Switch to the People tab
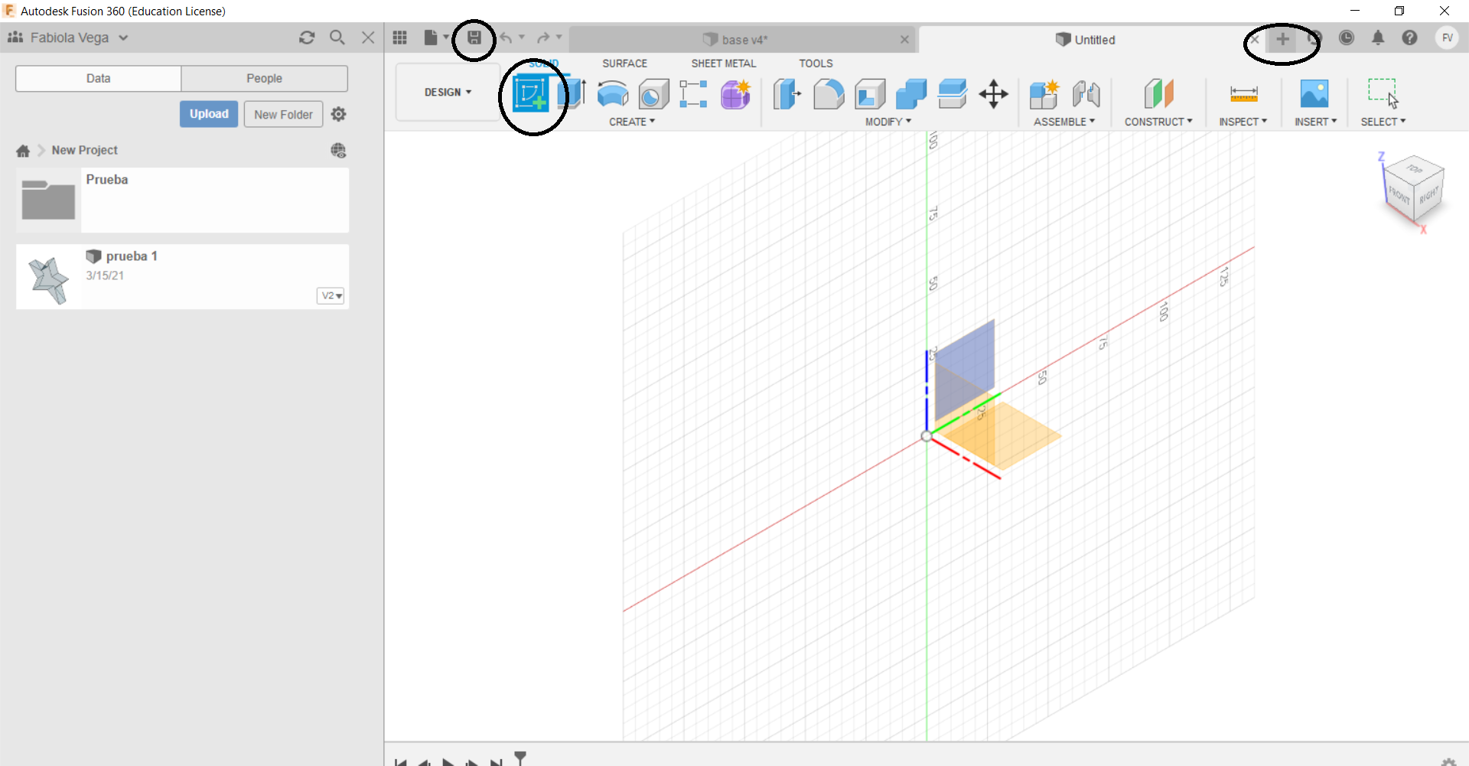The width and height of the screenshot is (1469, 766). (x=264, y=78)
